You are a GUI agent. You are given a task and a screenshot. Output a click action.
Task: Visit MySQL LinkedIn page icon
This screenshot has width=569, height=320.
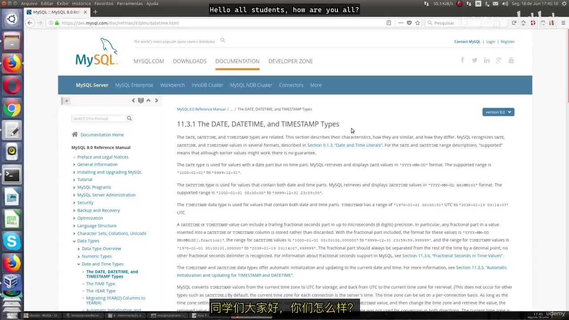tap(487, 60)
